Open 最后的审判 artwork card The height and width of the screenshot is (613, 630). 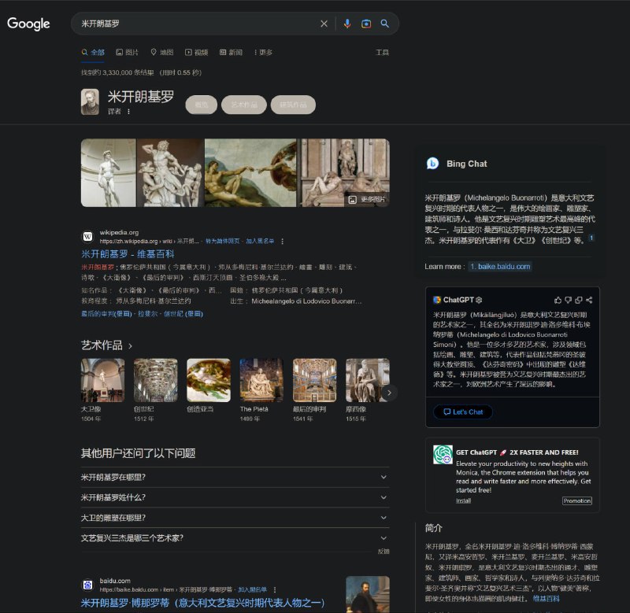tap(314, 390)
